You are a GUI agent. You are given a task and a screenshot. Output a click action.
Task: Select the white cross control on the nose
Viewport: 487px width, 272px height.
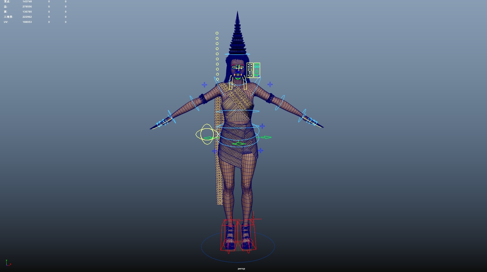click(x=239, y=68)
